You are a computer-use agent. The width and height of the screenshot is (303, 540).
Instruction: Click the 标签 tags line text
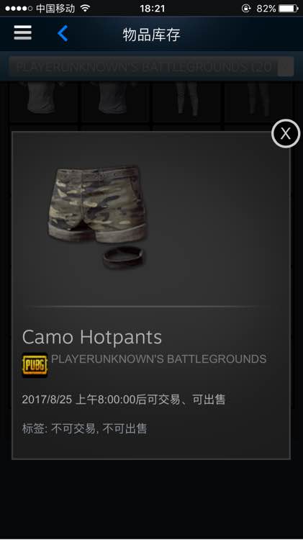[x=85, y=429]
